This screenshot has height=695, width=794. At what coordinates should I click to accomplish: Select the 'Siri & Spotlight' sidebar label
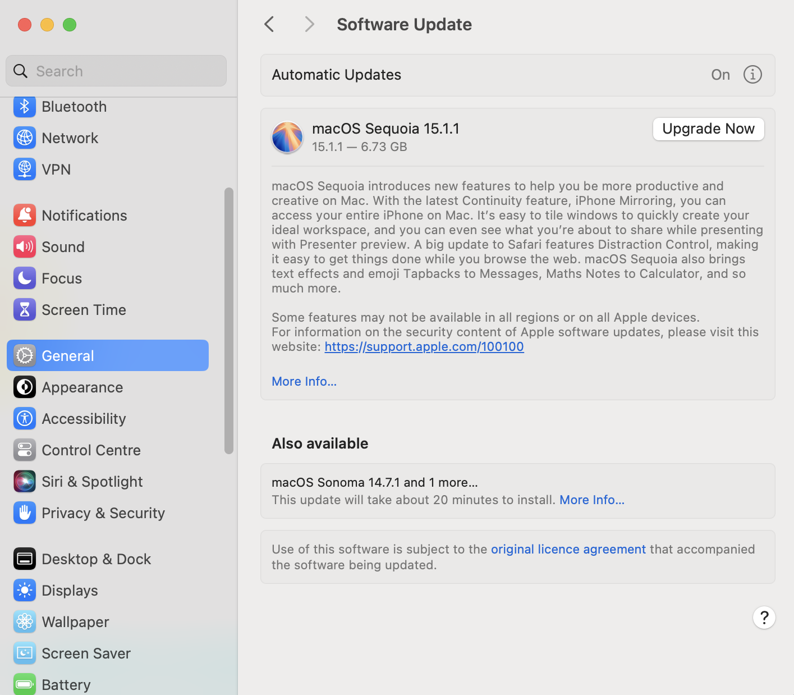tap(92, 482)
